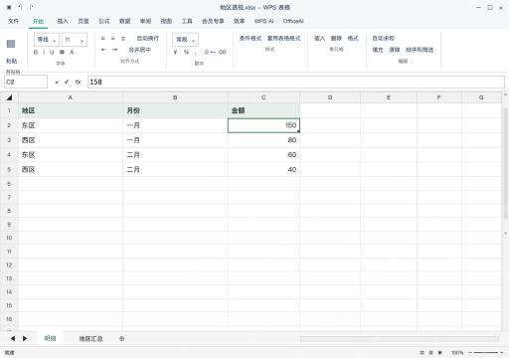Toggle underline U formatting
The image size is (509, 358).
pos(52,53)
